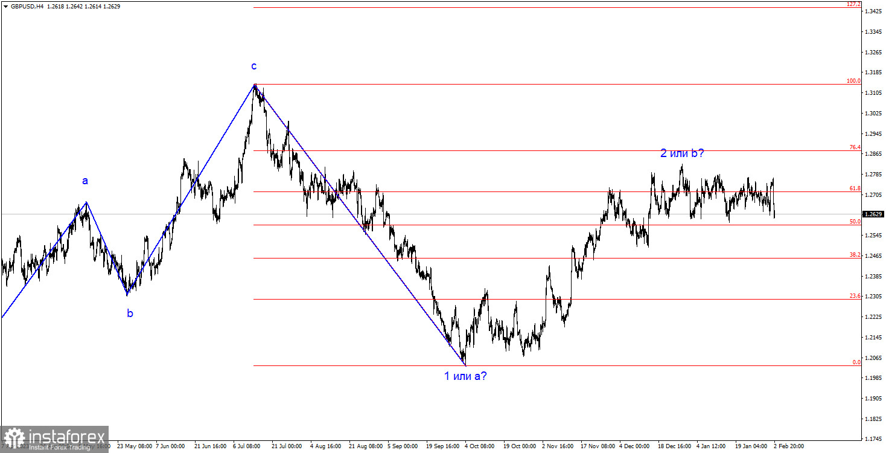Click the '19 Sep 16:00' date label
This screenshot has height=453, width=886.
(x=444, y=446)
